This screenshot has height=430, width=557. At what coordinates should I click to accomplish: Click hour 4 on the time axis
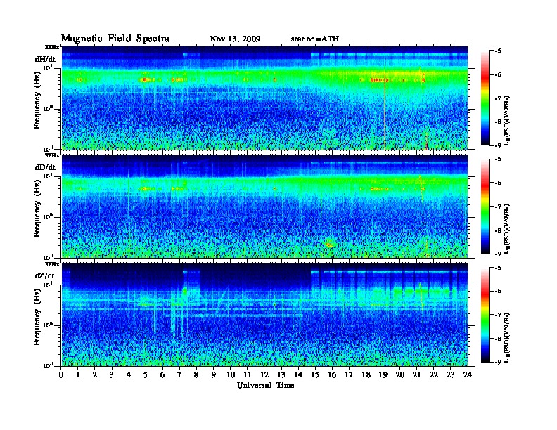click(x=129, y=375)
